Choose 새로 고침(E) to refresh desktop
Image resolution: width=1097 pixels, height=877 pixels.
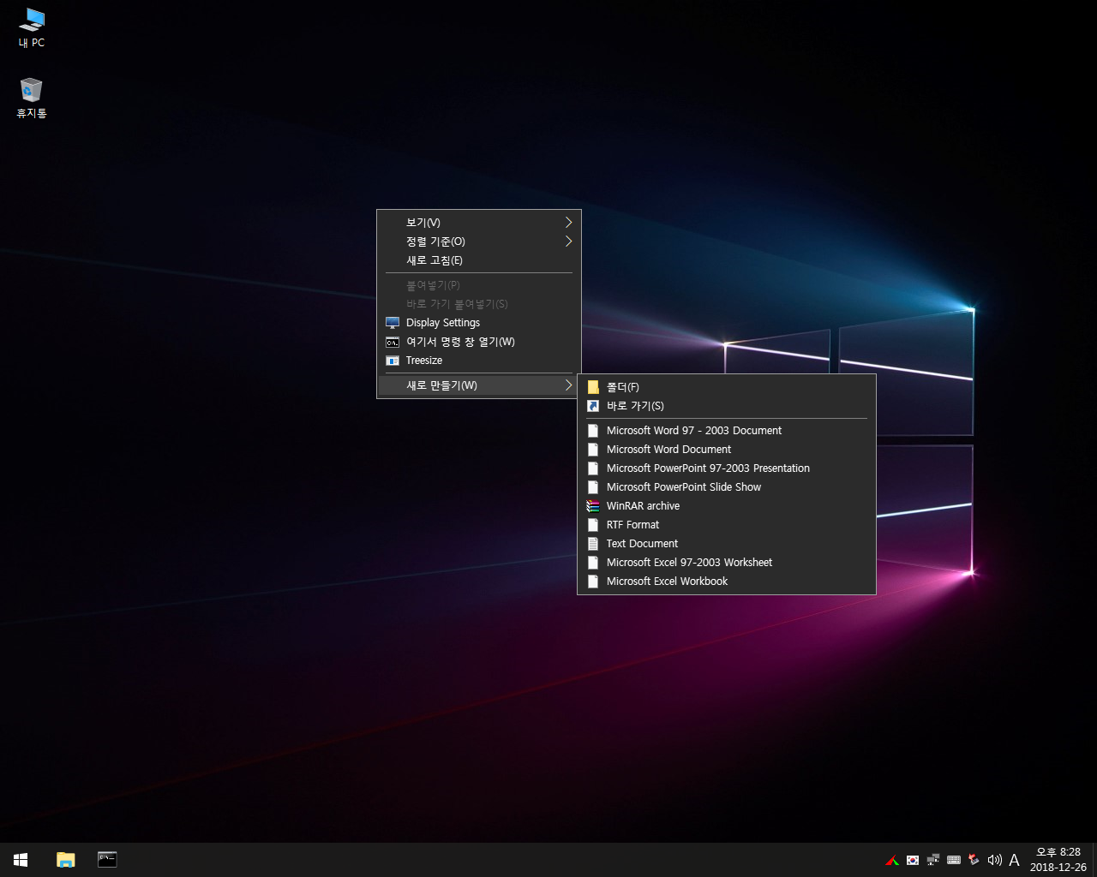pyautogui.click(x=479, y=260)
